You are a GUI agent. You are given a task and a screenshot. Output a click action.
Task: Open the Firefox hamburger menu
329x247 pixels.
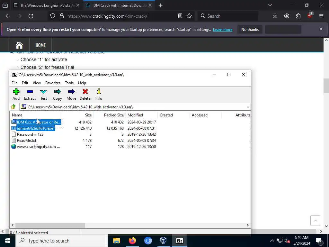click(x=321, y=16)
